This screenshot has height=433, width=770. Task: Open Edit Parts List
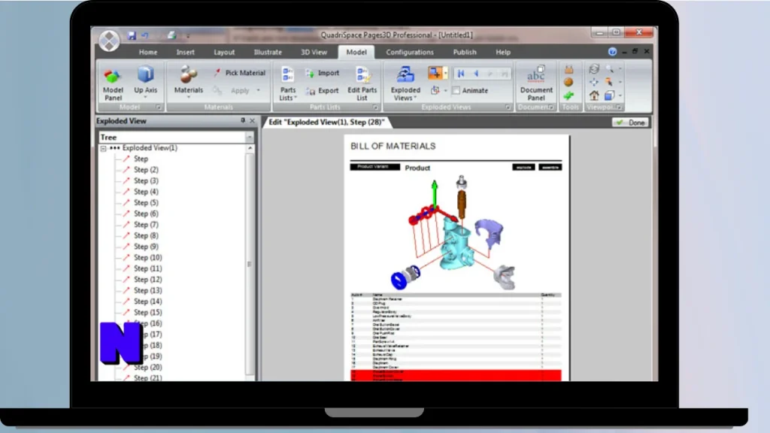pos(362,83)
